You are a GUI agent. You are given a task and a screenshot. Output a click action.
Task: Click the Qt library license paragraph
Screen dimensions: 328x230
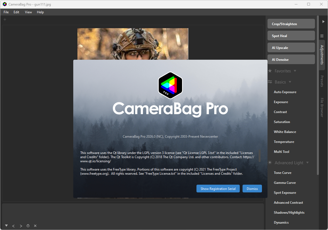pos(167,157)
